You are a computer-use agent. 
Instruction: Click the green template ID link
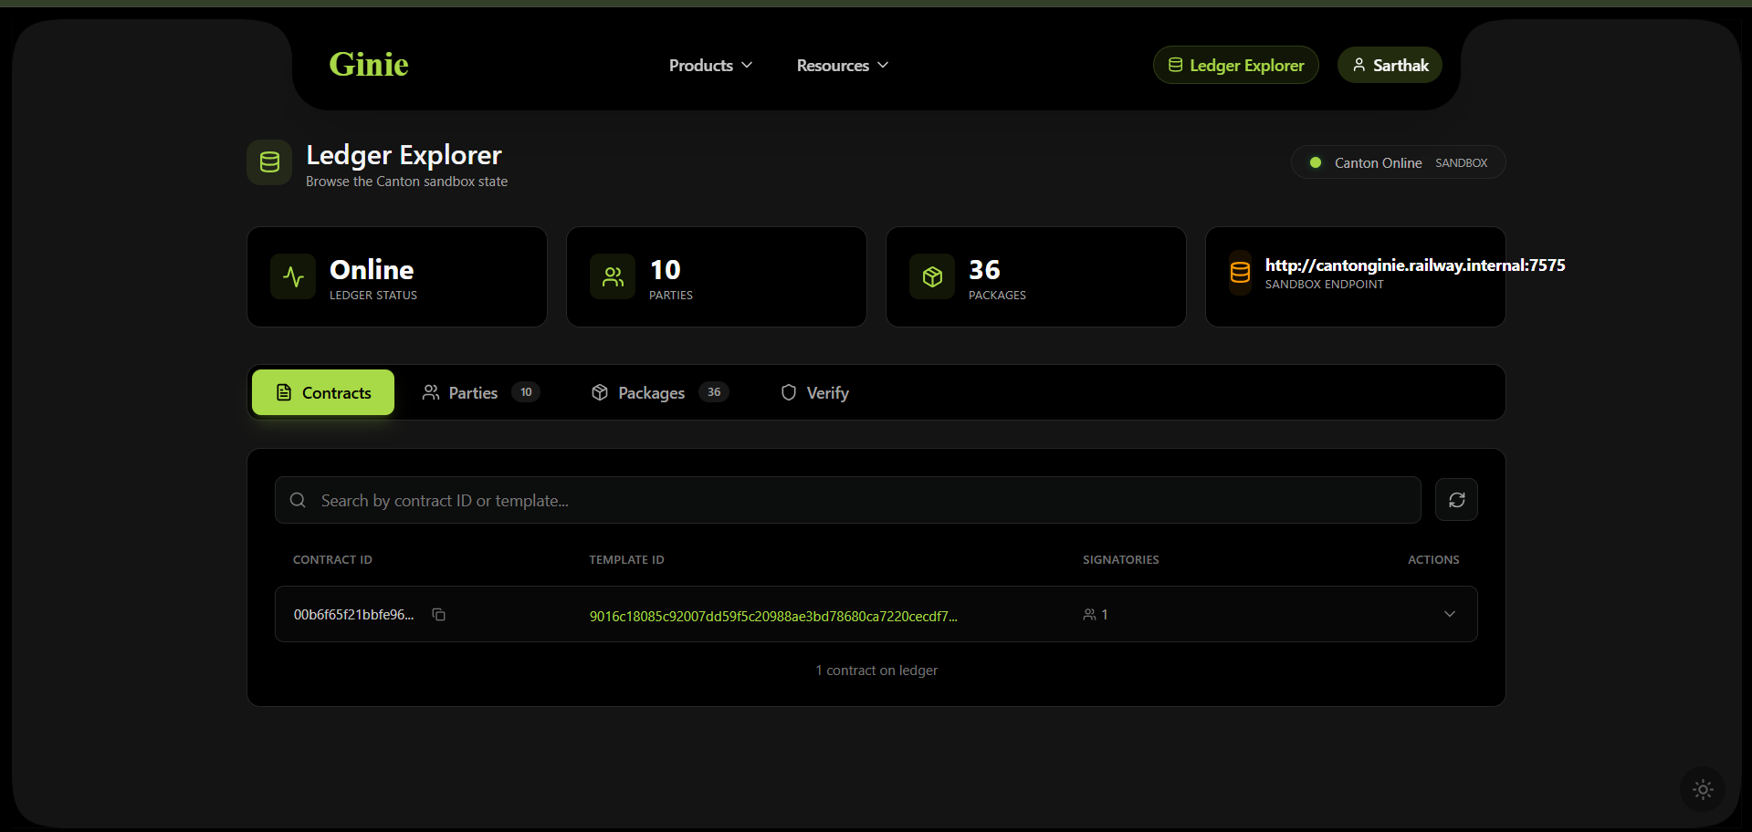click(773, 616)
